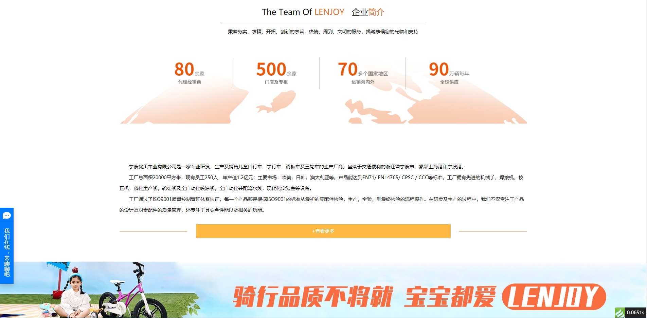
Task: Click the 90 万辆每年 statistic
Action: (449, 69)
